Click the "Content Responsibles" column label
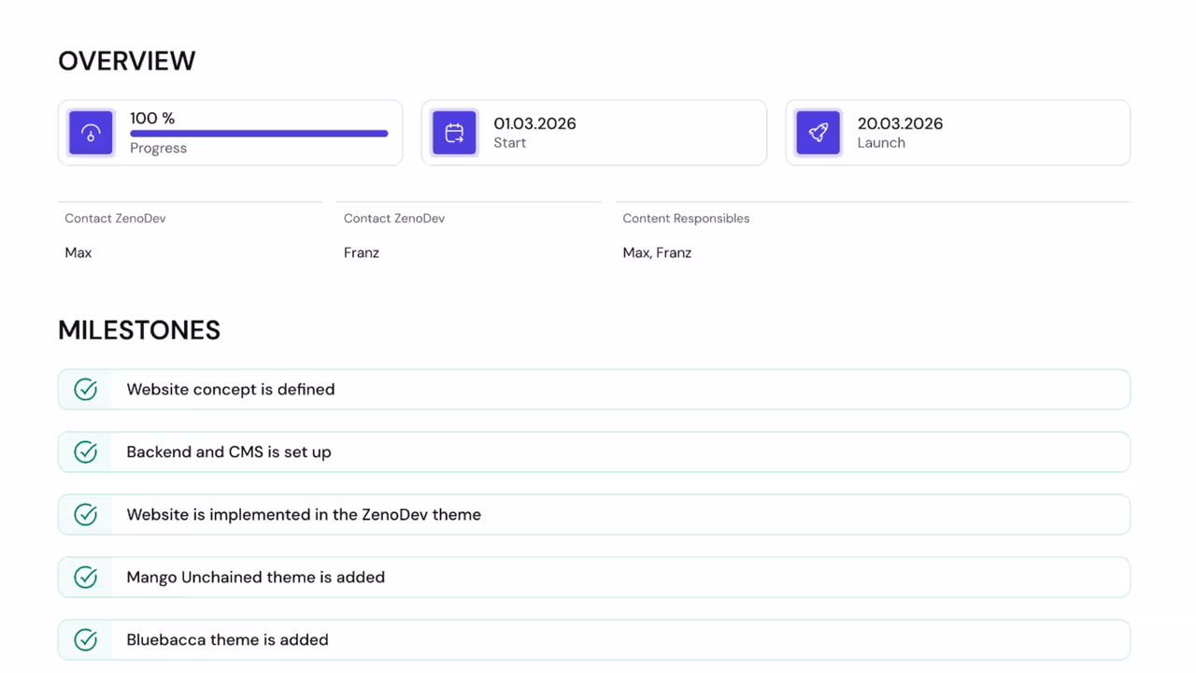 tap(686, 218)
